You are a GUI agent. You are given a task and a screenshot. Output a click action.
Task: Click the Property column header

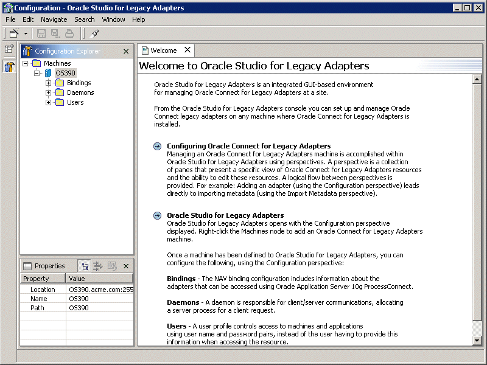pyautogui.click(x=43, y=279)
